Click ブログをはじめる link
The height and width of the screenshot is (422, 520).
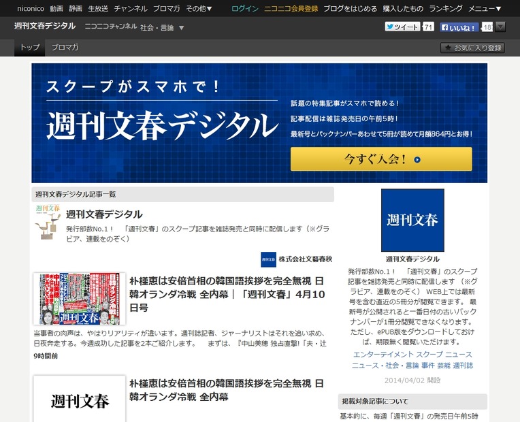(x=351, y=9)
